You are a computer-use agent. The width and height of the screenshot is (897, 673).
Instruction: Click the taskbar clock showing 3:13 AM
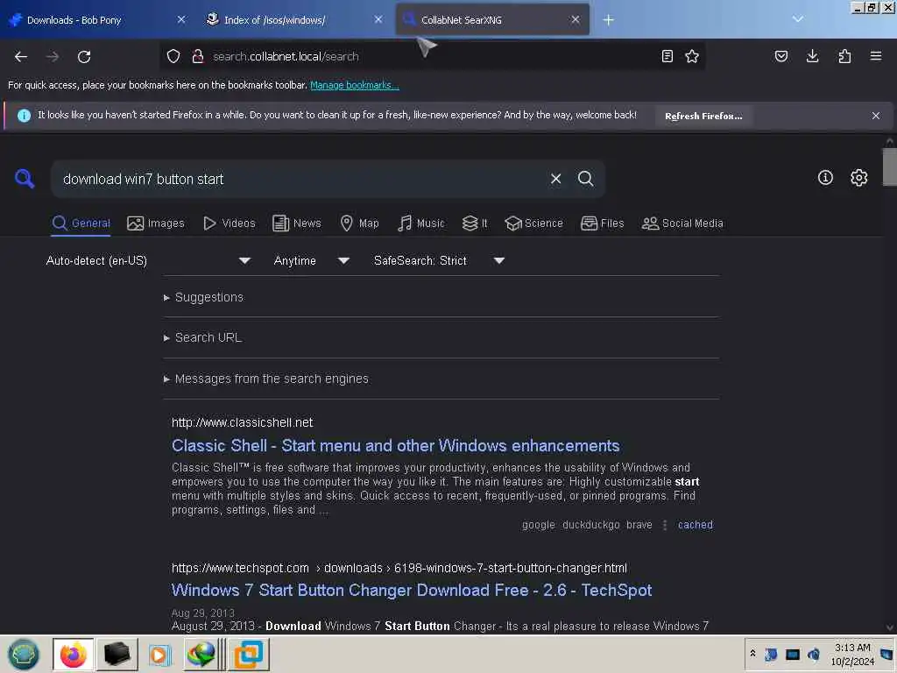click(852, 654)
